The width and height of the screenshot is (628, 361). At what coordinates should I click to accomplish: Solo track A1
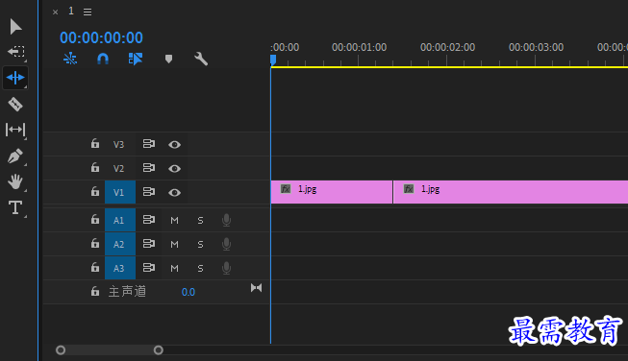coord(200,220)
